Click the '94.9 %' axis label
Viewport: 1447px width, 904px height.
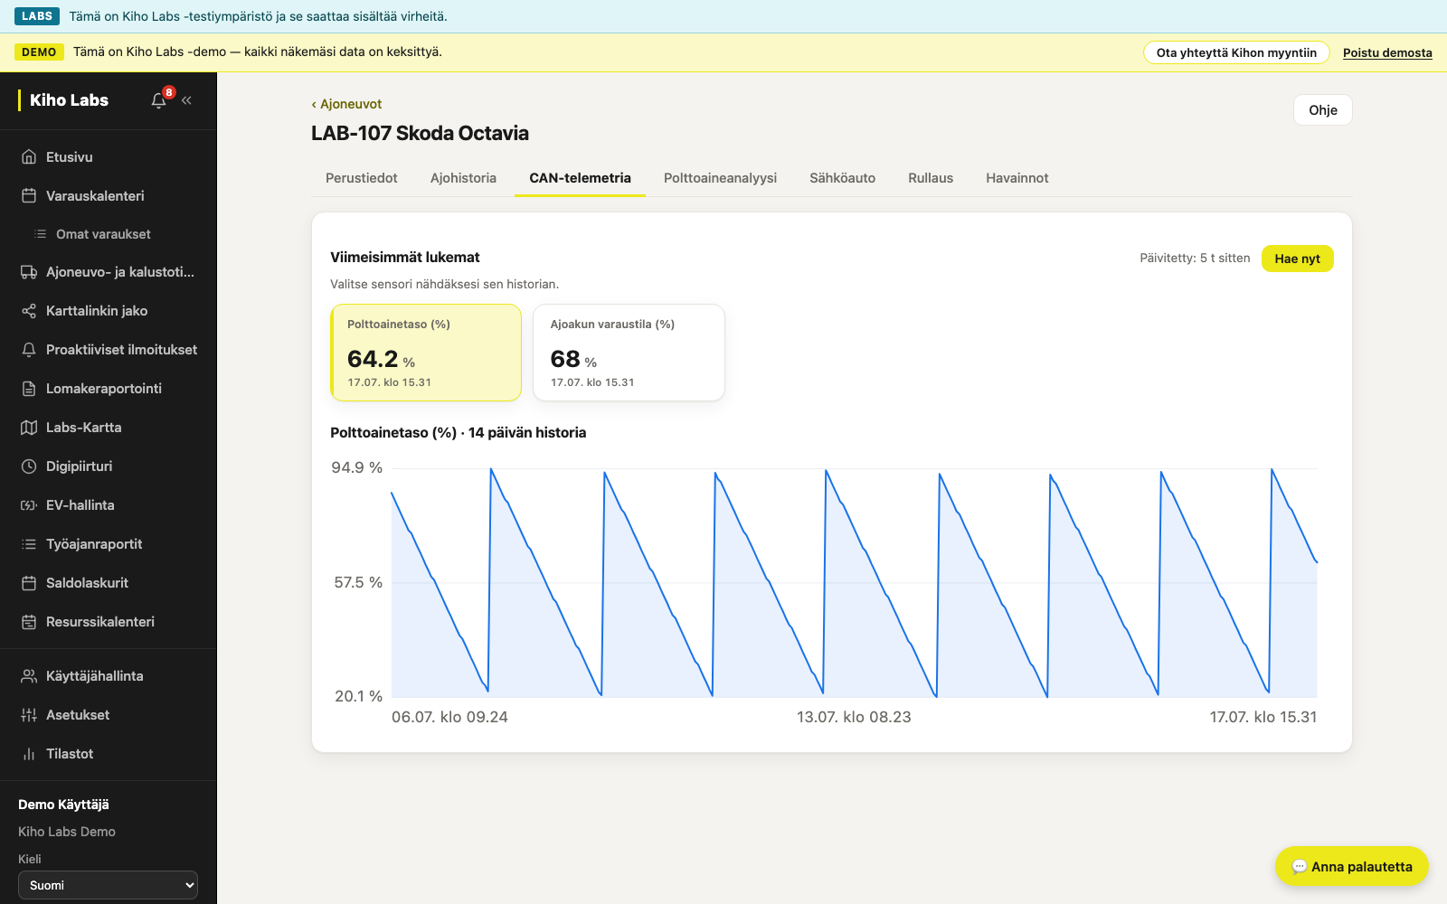356,467
